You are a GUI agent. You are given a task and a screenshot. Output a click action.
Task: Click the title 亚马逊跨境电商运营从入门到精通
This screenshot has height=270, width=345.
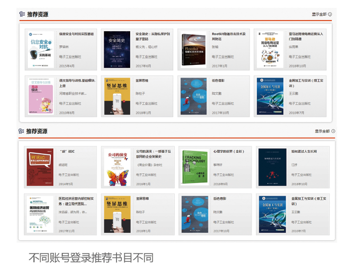tap(306, 37)
